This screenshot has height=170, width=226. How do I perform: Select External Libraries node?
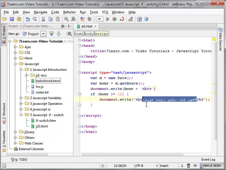point(31,149)
